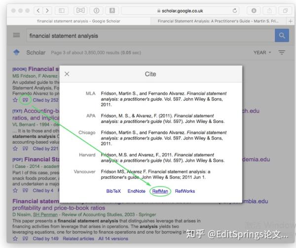Select the Harvard citation text
Screen dimensions: 296x248
coord(163,157)
